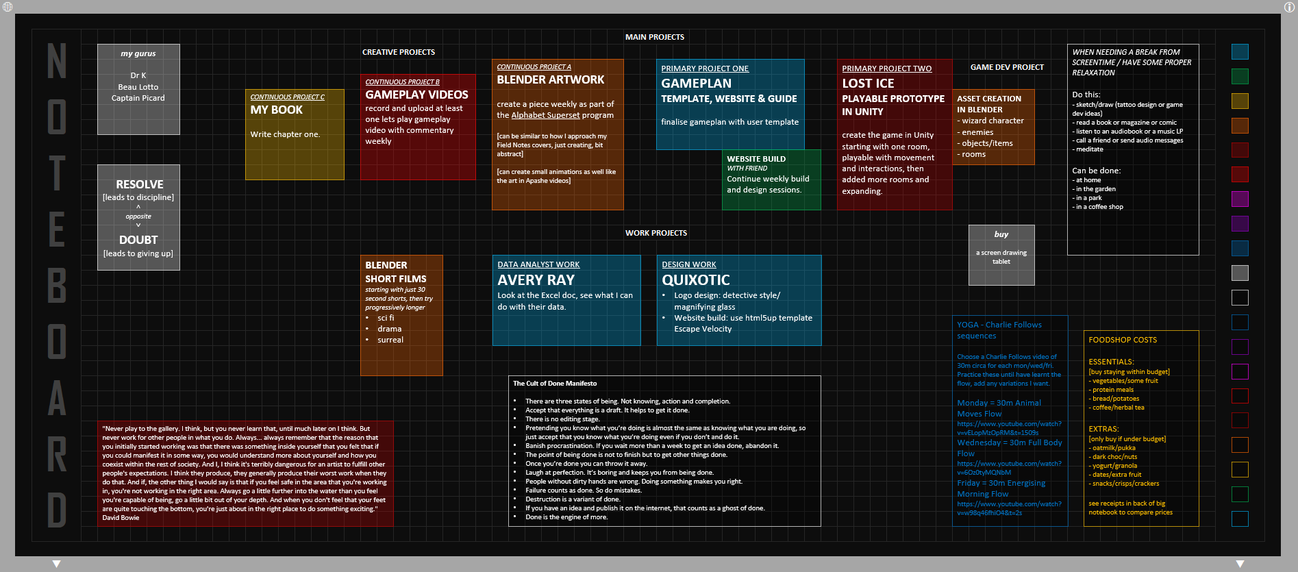Screen dimensions: 1298x572
Task: Pick the filled magenta color swatch
Action: 1240,199
